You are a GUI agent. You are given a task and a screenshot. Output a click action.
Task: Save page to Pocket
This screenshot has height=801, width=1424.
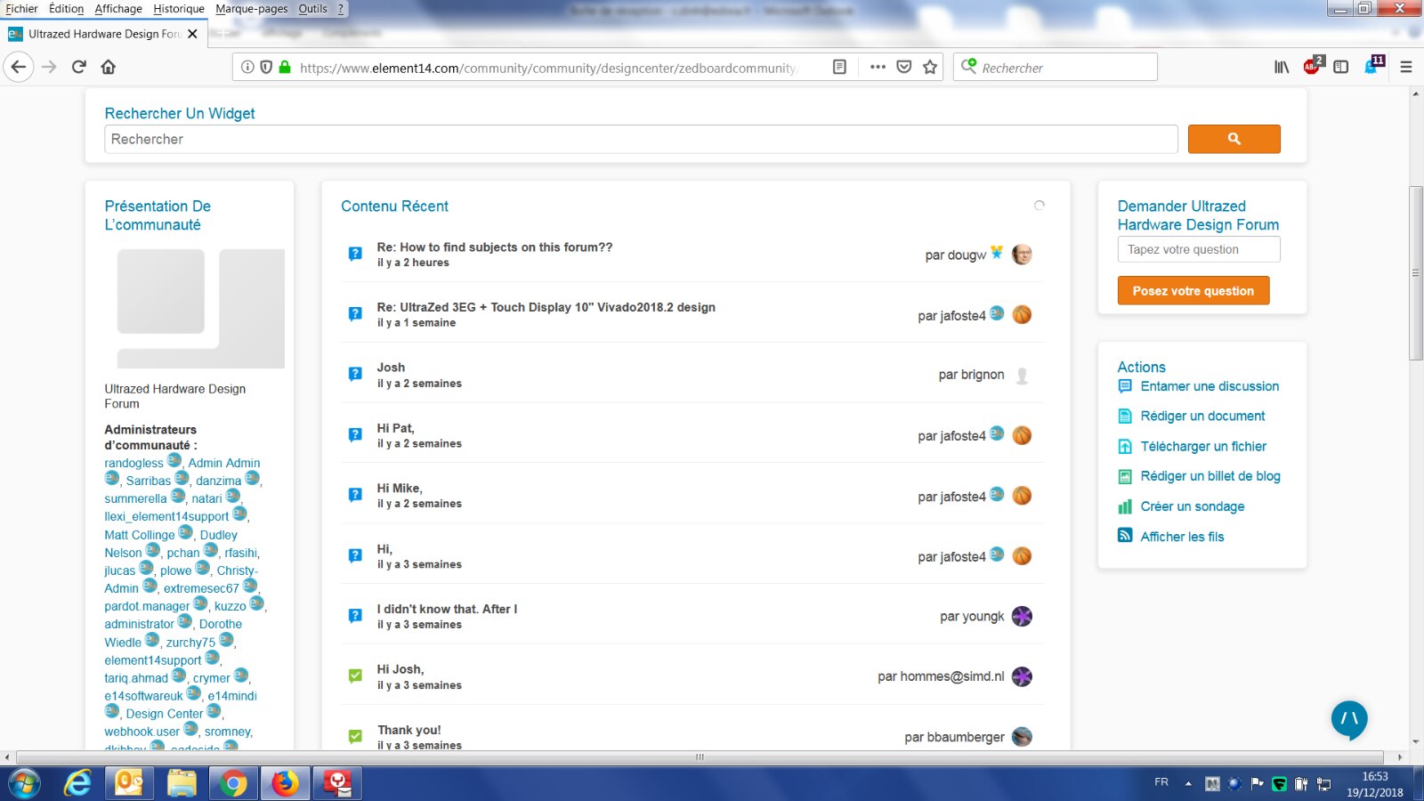(904, 67)
